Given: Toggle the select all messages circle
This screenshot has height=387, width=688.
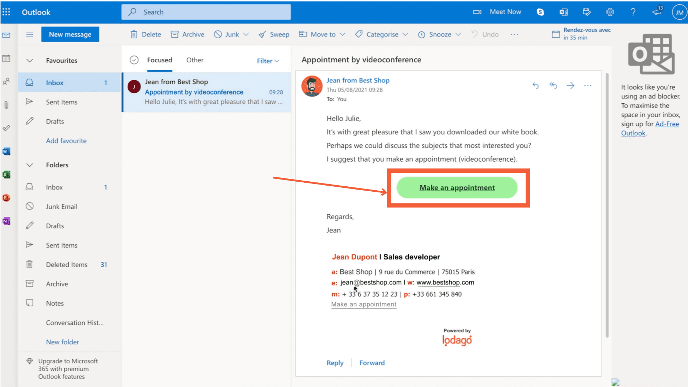Looking at the screenshot, I should (x=134, y=60).
